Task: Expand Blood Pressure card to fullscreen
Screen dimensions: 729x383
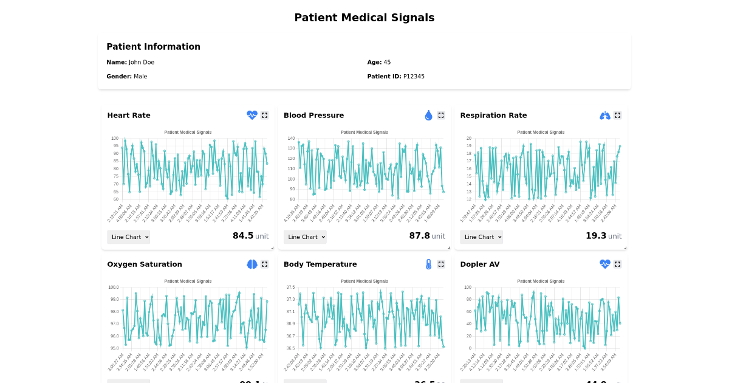Action: click(x=441, y=116)
